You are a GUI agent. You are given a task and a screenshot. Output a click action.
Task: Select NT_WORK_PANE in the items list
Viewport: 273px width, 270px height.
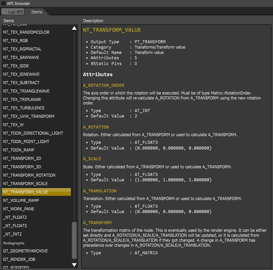pos(18,209)
